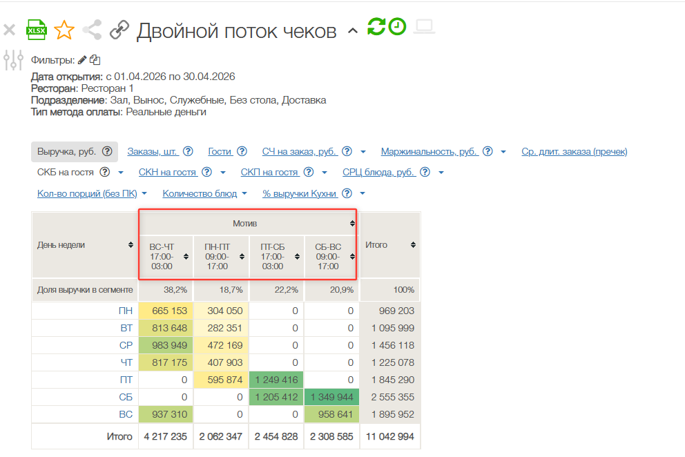Click the ВС row label

(126, 415)
